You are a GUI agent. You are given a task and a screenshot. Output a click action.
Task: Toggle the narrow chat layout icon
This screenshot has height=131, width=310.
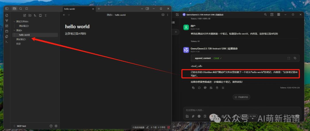click(x=272, y=14)
